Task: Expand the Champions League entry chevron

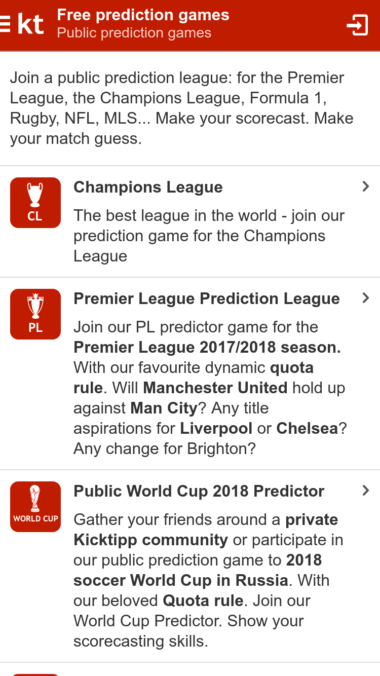Action: coord(366,186)
